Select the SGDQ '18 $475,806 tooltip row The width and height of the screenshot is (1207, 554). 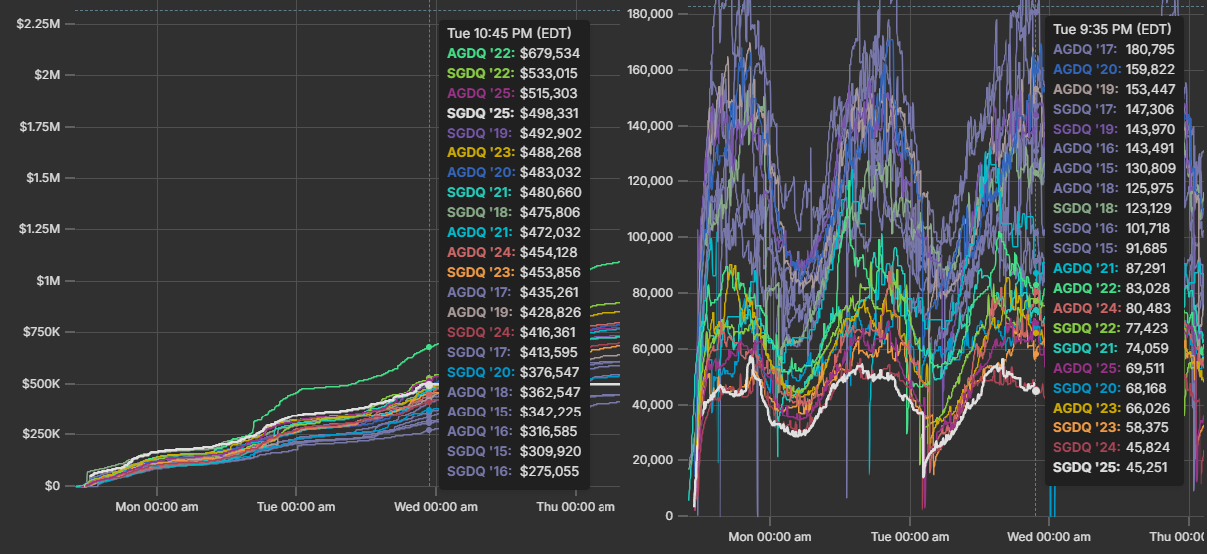pyautogui.click(x=513, y=212)
